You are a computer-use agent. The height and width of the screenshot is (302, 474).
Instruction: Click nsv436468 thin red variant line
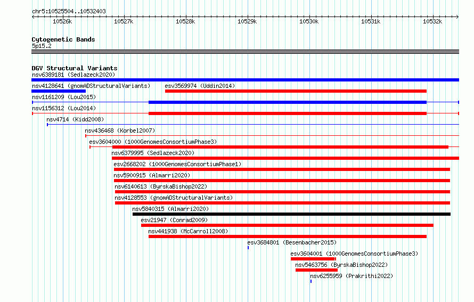pos(272,136)
